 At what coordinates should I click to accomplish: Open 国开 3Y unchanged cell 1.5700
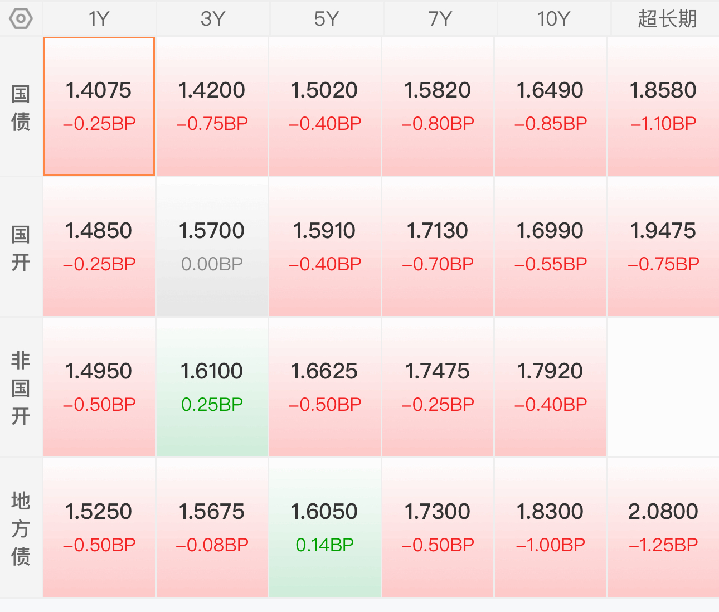coord(212,247)
